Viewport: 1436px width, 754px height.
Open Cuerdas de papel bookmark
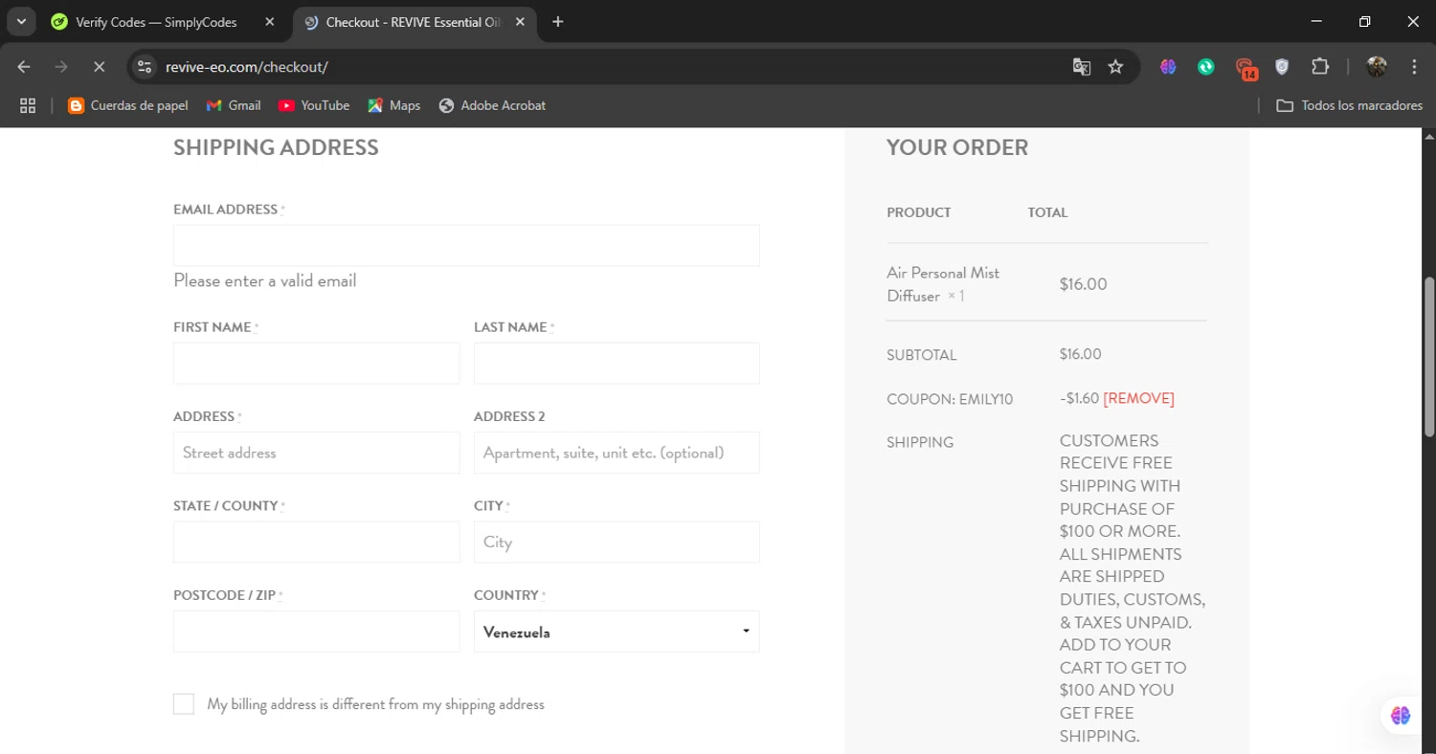point(128,105)
